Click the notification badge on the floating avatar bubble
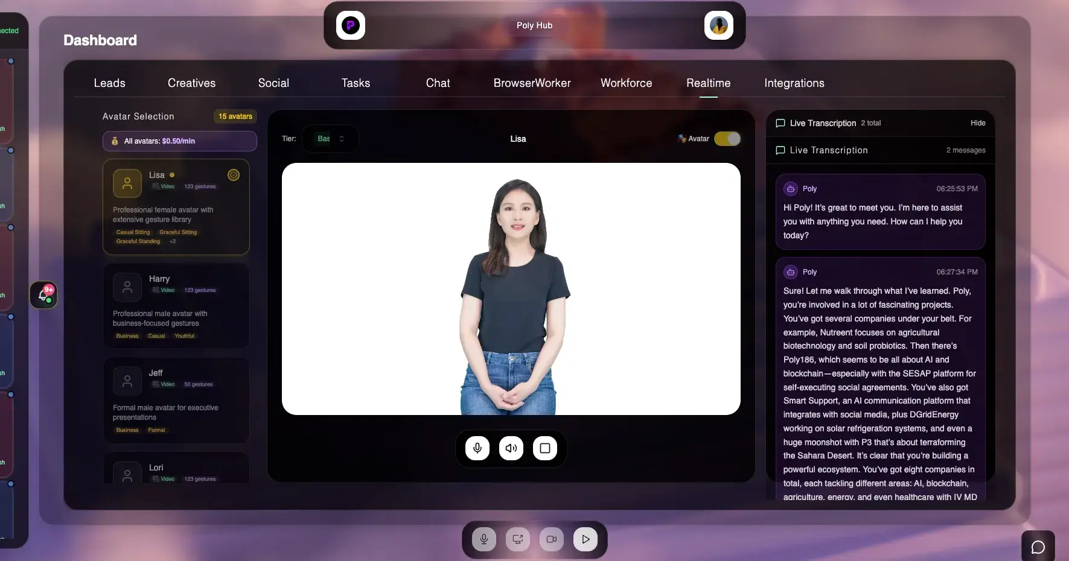 (x=48, y=290)
